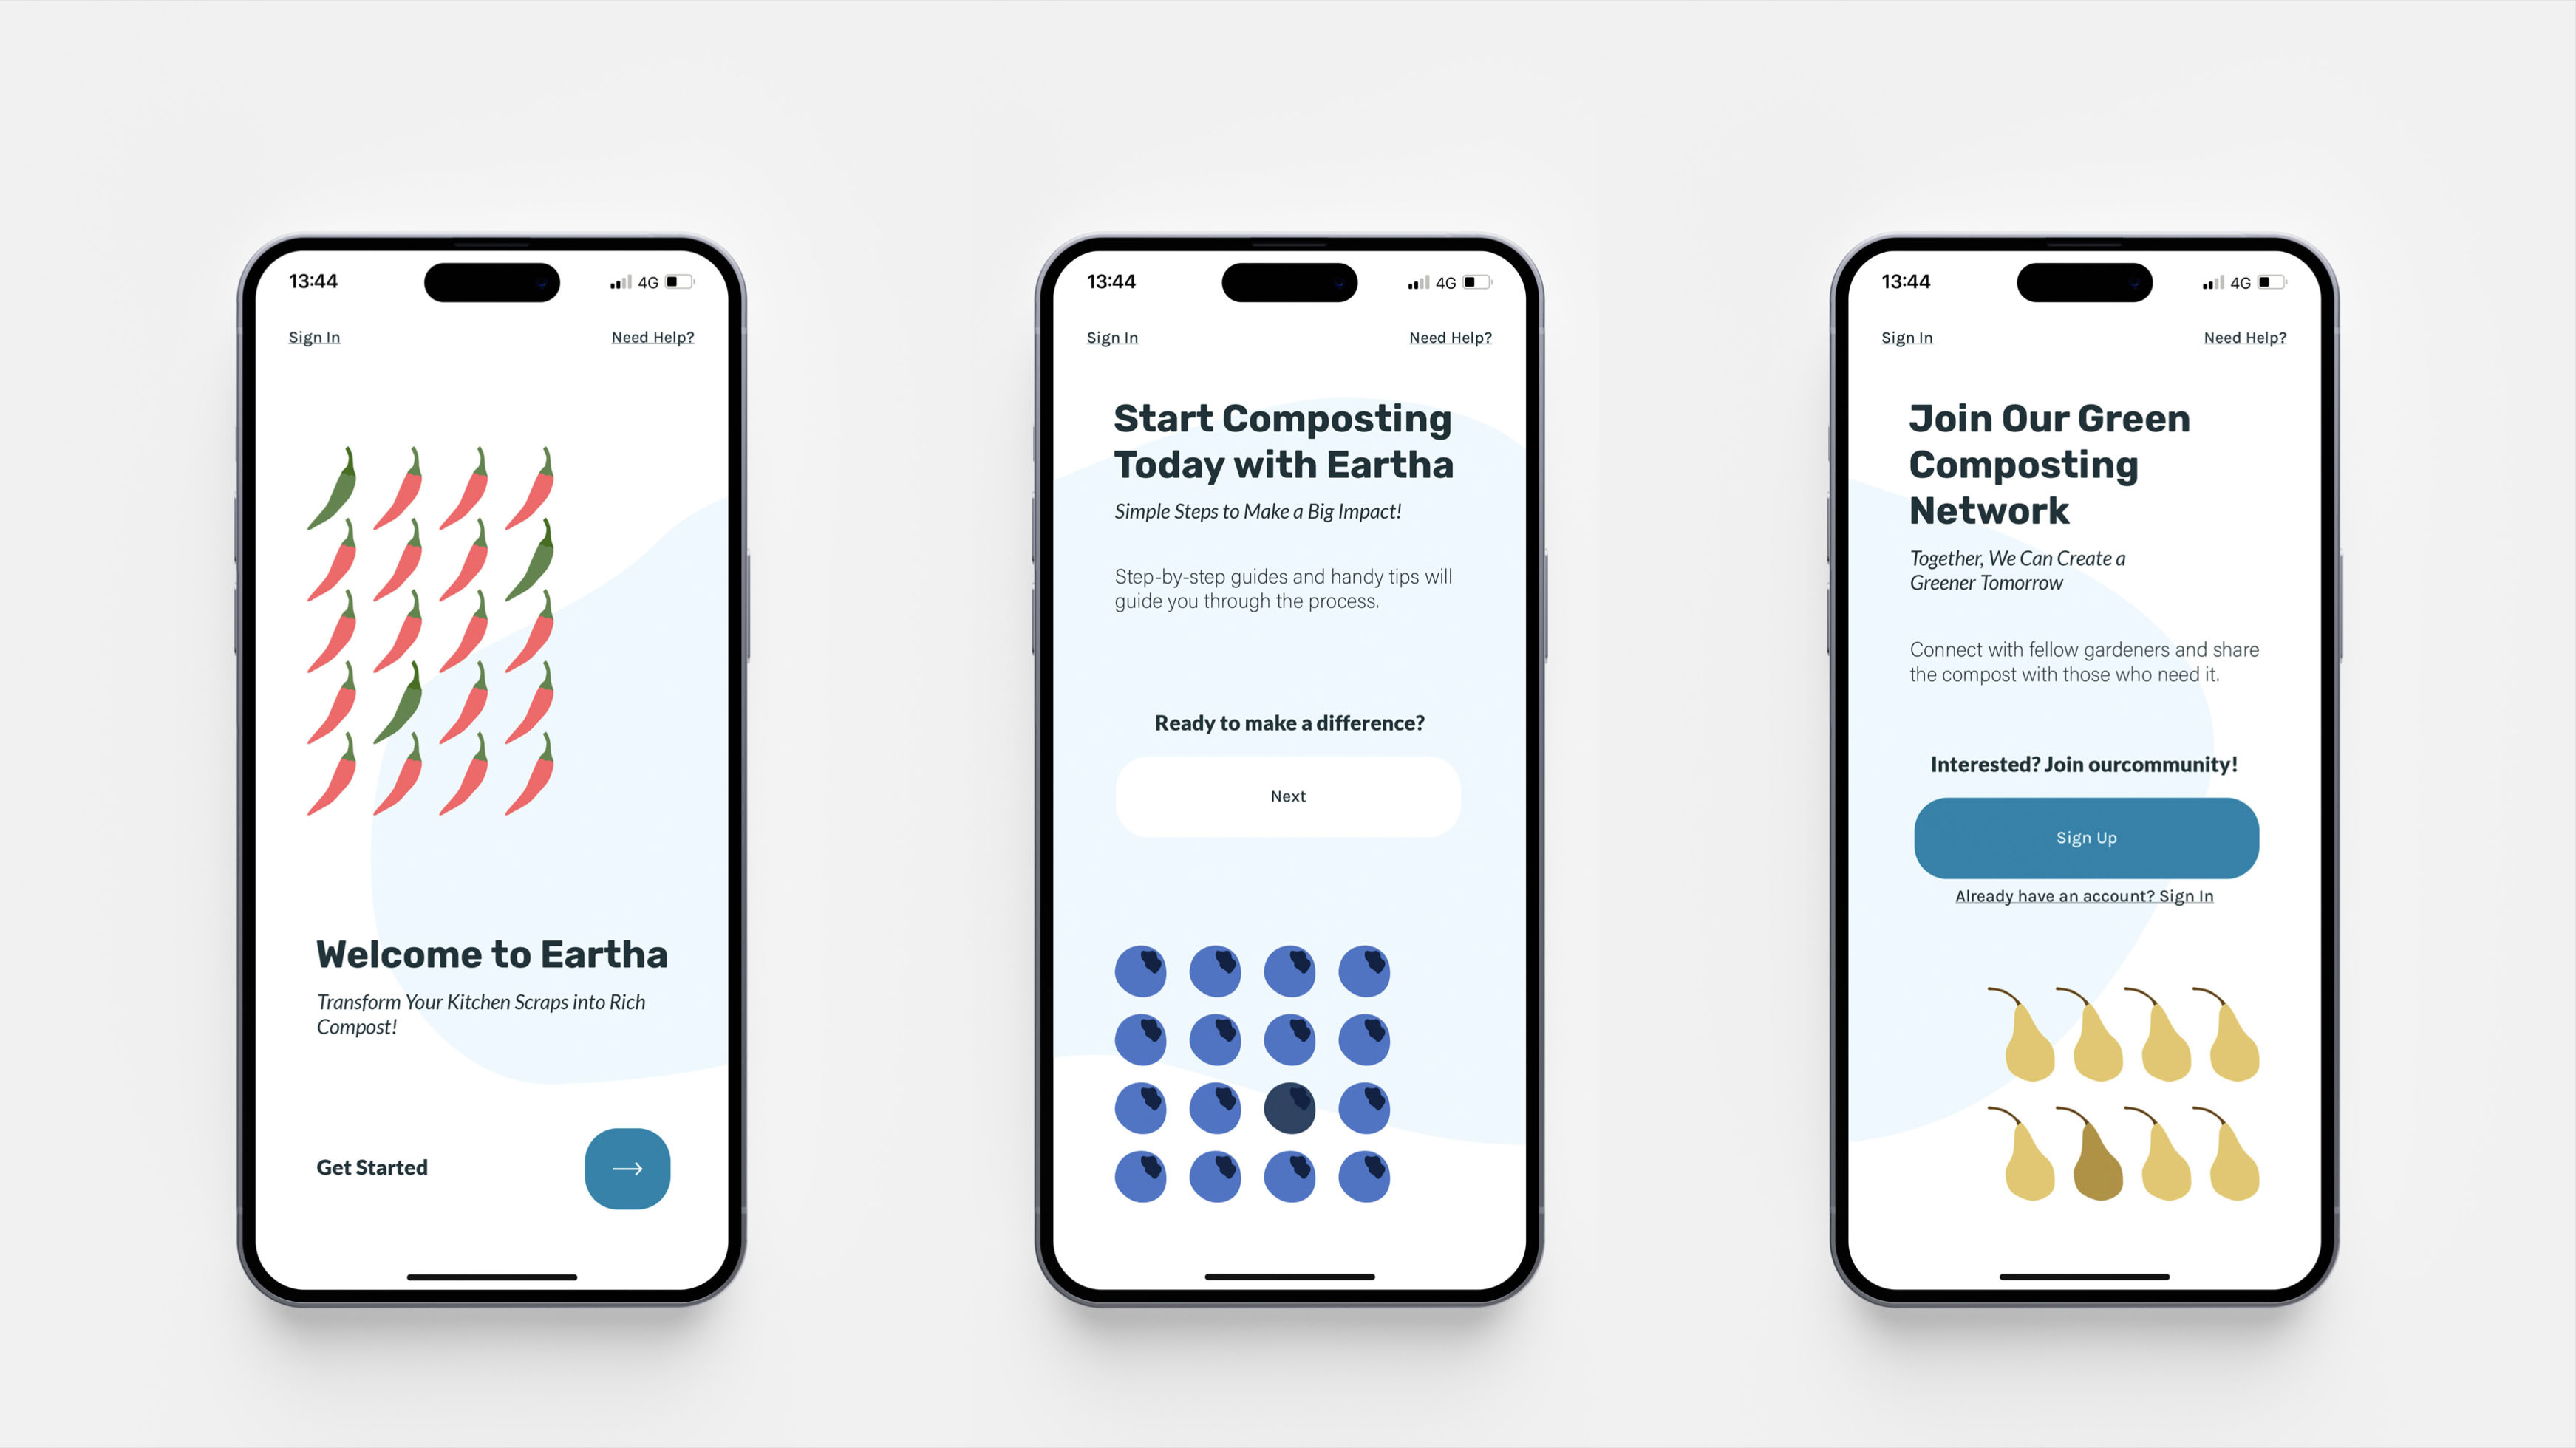Image resolution: width=2576 pixels, height=1448 pixels.
Task: Click Sign In link on first screen
Action: pyautogui.click(x=315, y=336)
